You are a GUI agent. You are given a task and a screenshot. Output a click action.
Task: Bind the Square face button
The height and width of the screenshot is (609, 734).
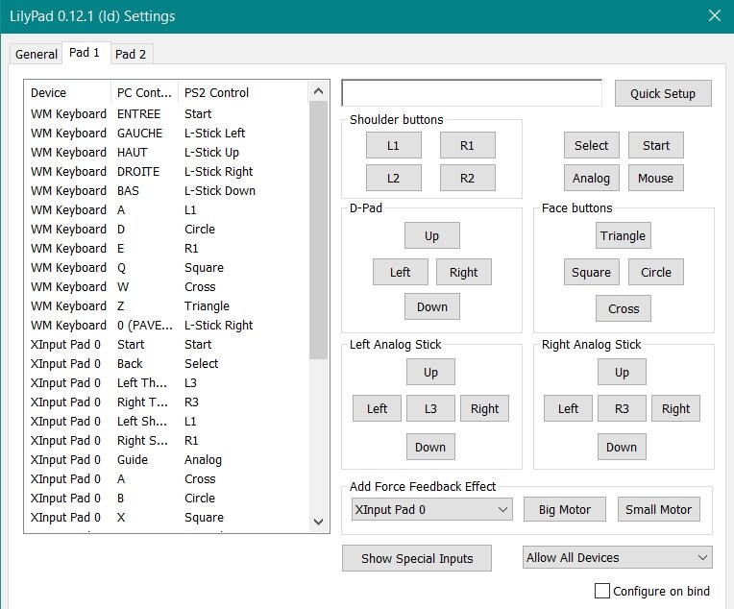tap(591, 272)
